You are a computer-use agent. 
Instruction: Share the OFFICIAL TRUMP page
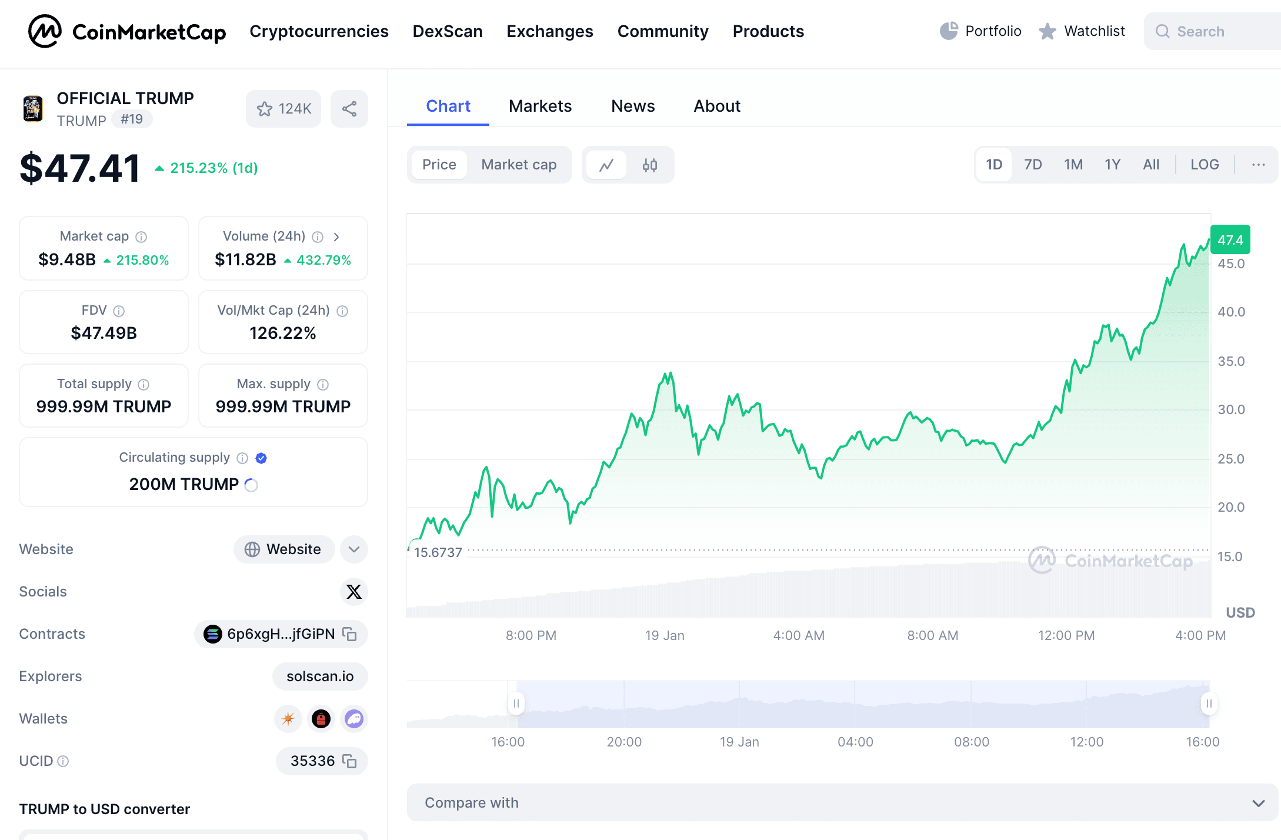point(349,108)
